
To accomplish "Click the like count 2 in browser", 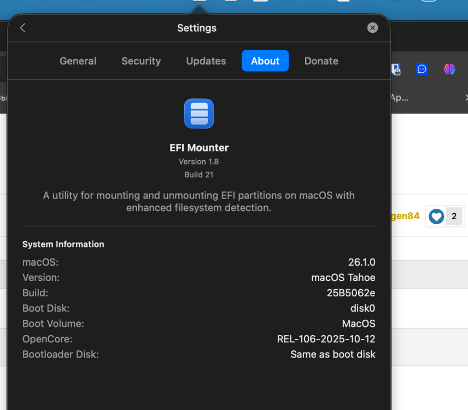I will tap(454, 216).
